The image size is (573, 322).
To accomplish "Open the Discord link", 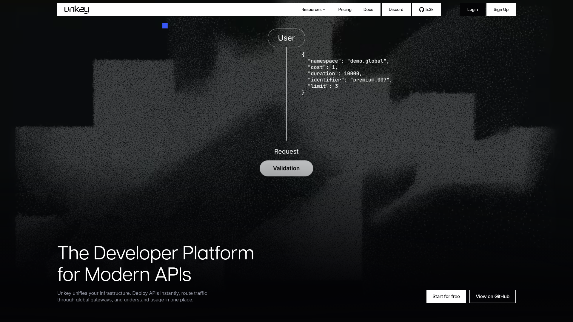I will (x=396, y=10).
